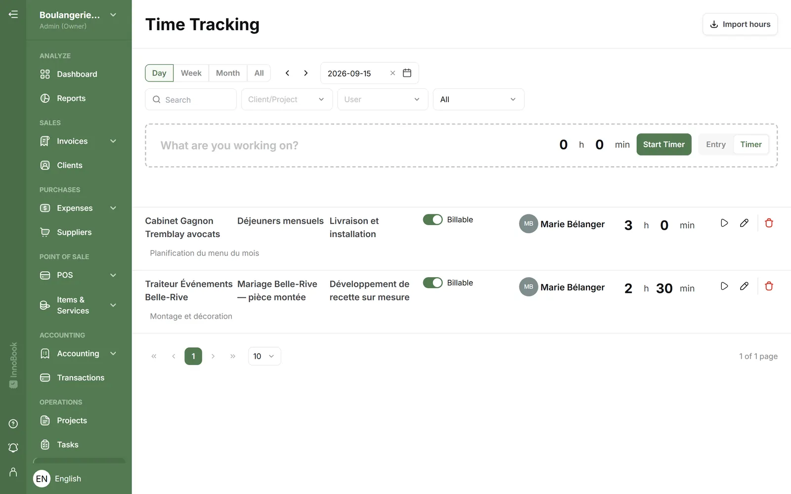Image resolution: width=791 pixels, height=494 pixels.
Task: Open the calendar date picker icon
Action: pos(407,73)
